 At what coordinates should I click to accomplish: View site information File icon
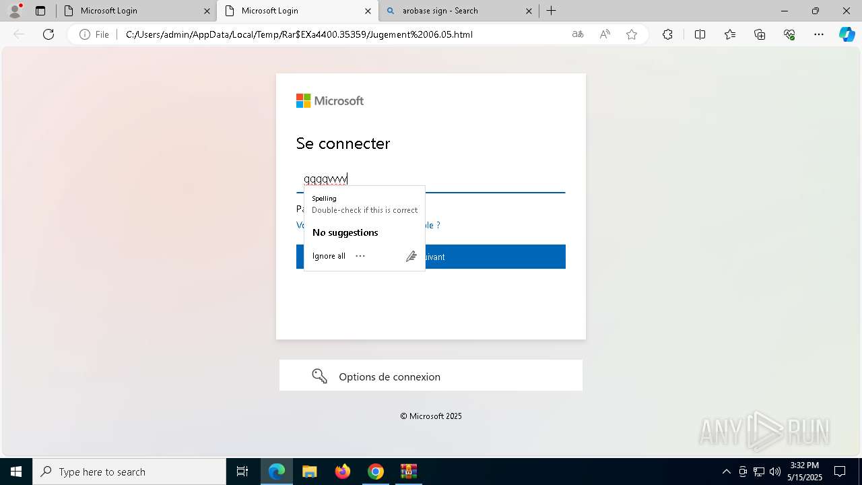[x=94, y=34]
